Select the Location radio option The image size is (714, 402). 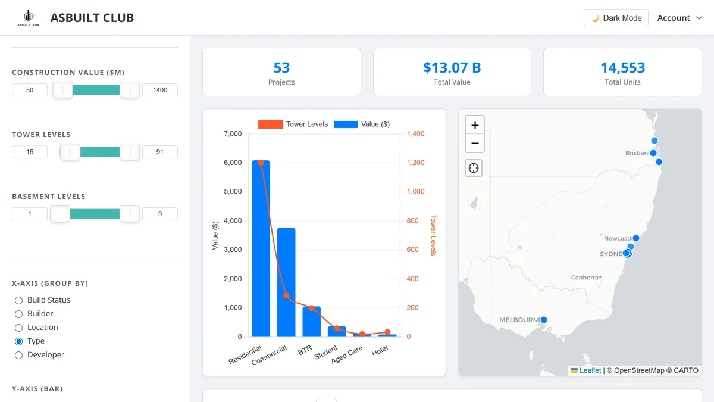19,328
